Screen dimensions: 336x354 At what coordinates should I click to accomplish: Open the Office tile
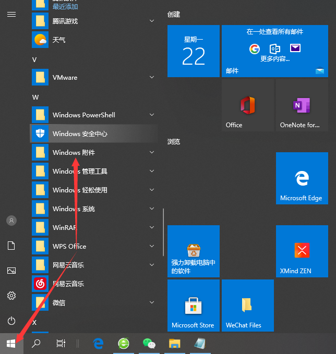coord(247,105)
